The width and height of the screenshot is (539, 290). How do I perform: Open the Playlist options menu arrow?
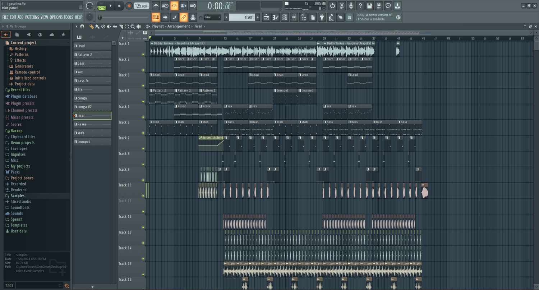(x=76, y=26)
